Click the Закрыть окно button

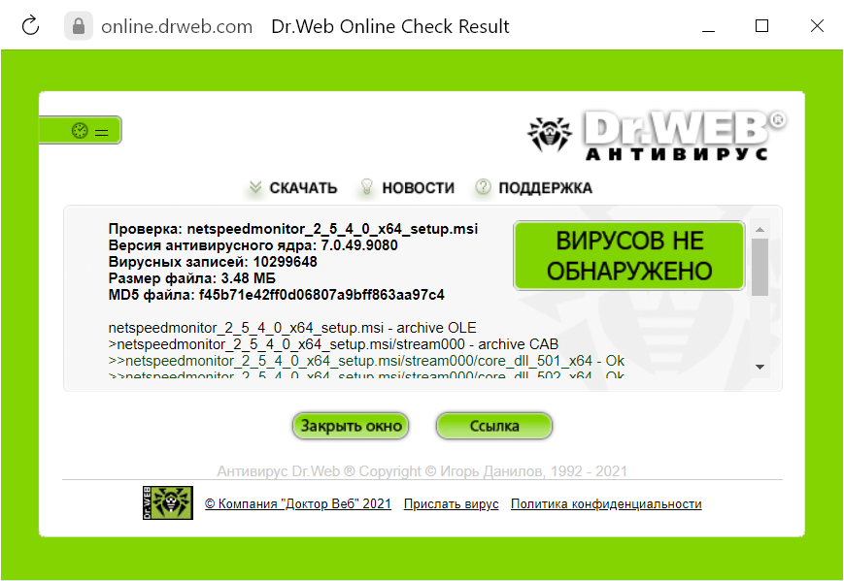click(x=351, y=426)
